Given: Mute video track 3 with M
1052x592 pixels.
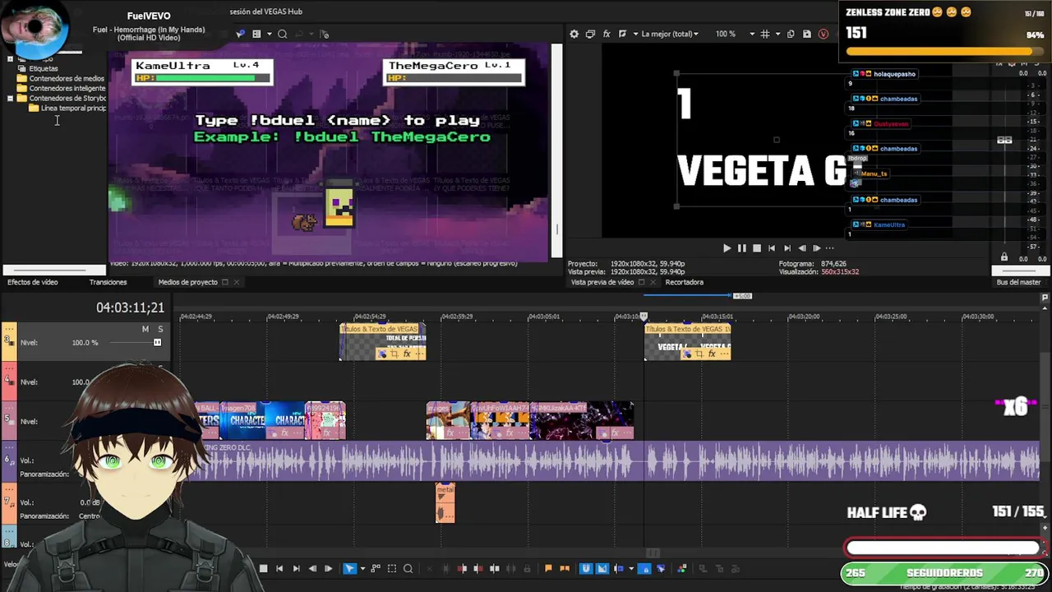Looking at the screenshot, I should [x=145, y=329].
